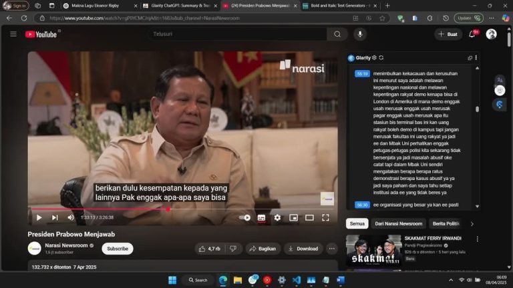Mute the video volume speaker icon

pos(71,217)
